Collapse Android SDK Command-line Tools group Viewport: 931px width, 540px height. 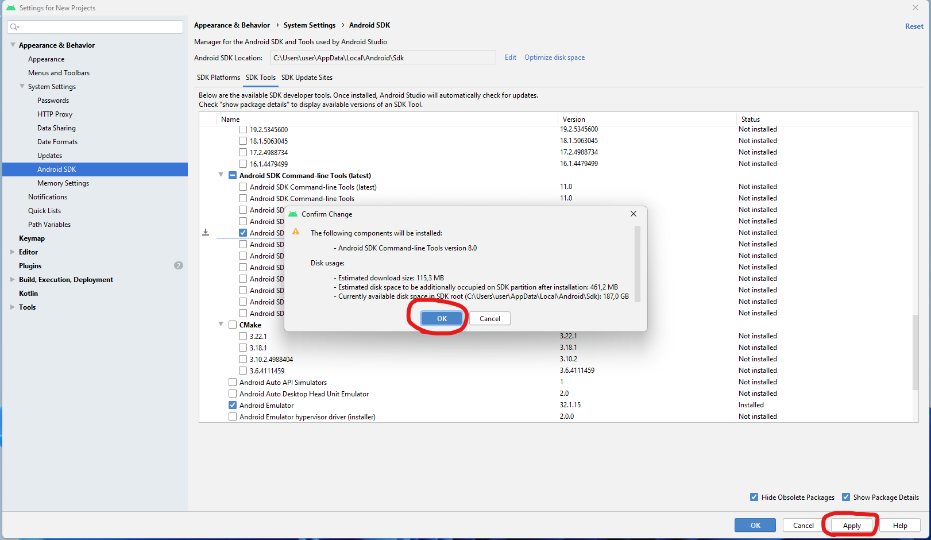(221, 175)
